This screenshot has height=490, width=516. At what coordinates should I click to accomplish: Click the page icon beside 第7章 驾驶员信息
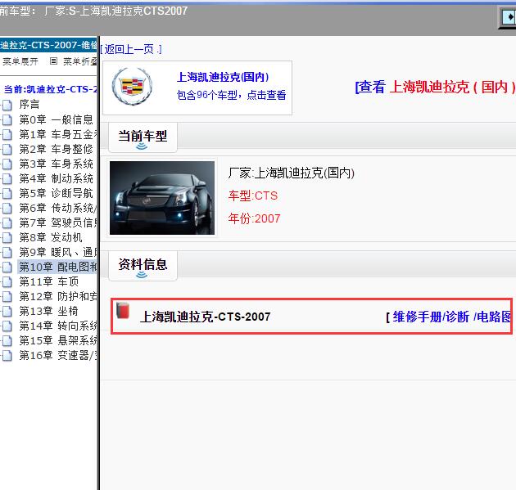[x=7, y=223]
